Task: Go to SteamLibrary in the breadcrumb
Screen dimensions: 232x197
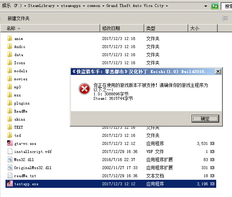Action: coord(41,6)
